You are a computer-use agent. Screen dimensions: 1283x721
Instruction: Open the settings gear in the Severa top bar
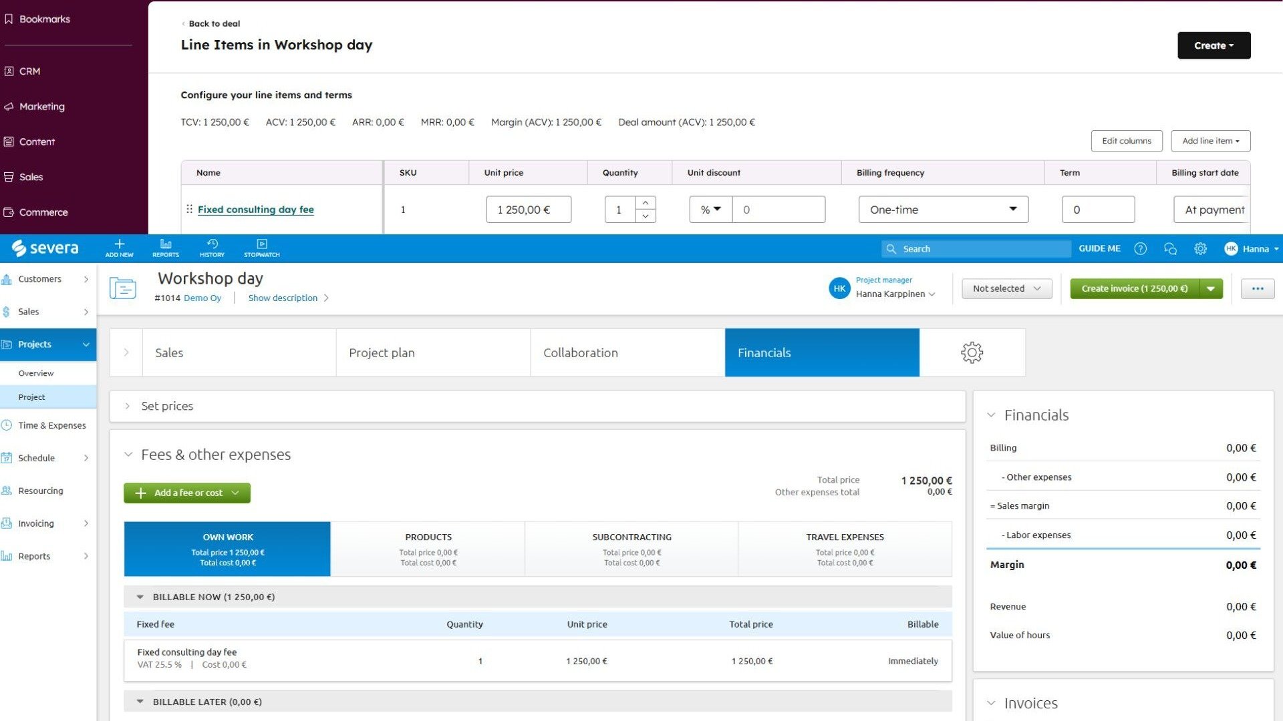[1200, 249]
